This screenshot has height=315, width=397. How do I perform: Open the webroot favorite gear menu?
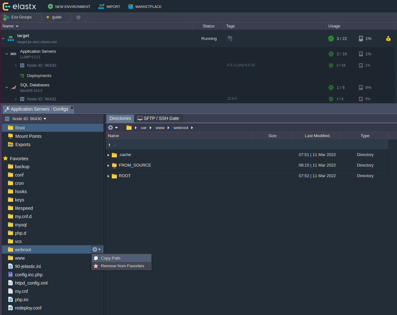(x=96, y=249)
